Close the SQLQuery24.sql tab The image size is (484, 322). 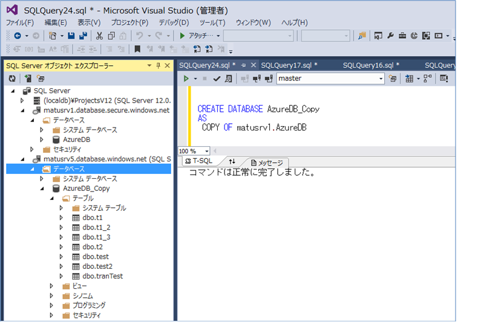tap(253, 65)
